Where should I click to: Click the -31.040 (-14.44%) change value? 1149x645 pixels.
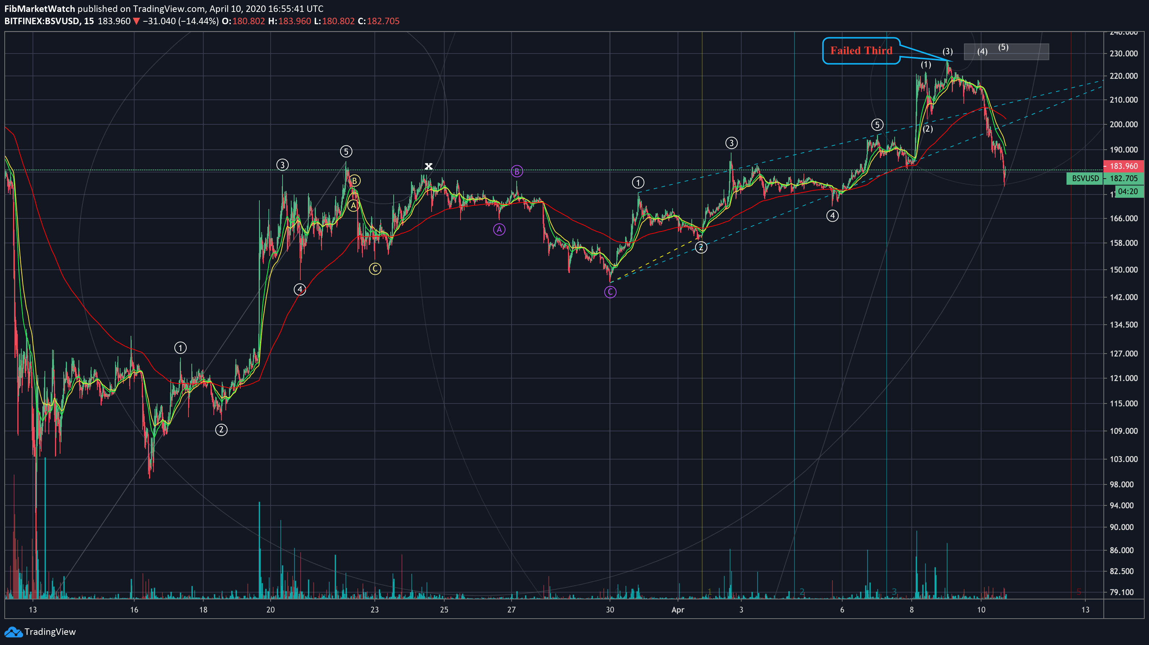(181, 21)
